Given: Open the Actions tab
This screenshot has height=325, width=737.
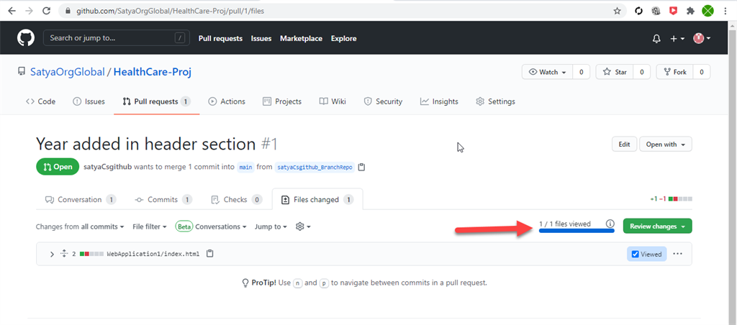Looking at the screenshot, I should (227, 101).
